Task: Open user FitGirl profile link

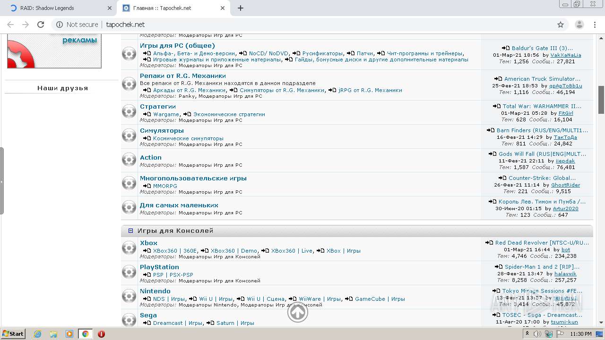Action: coord(566,113)
